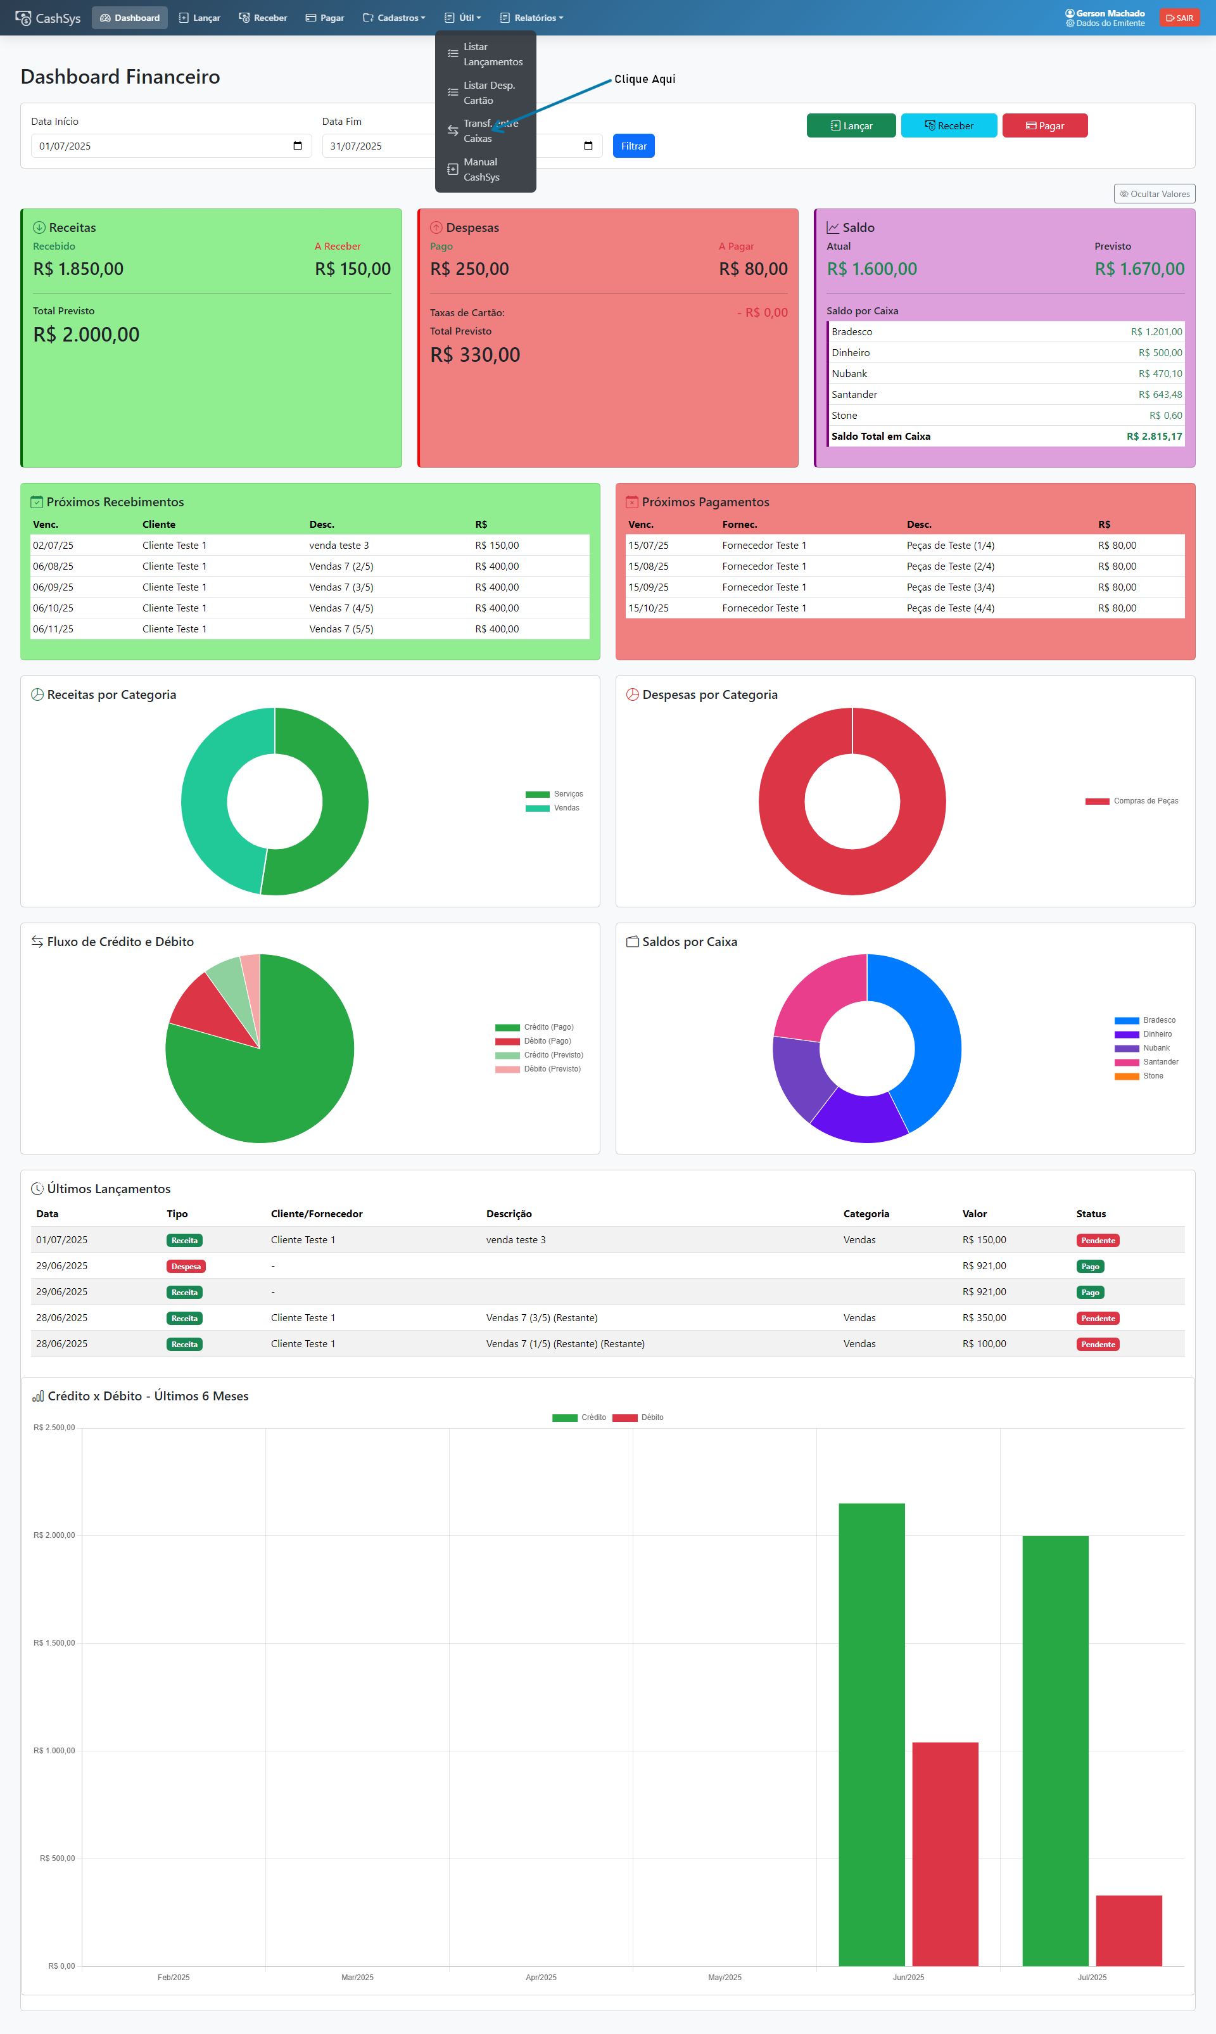Click the Receitas card arrow icon

(39, 227)
